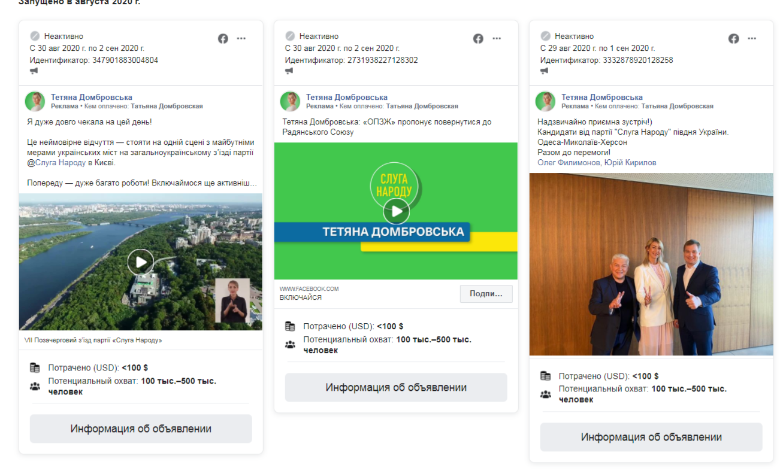This screenshot has width=780, height=471.
Task: Click 'Информация об объявлении' on second ad
Action: 396,387
